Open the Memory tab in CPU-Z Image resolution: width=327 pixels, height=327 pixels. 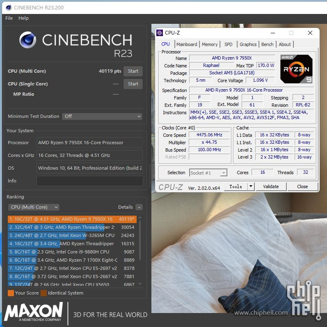210,44
